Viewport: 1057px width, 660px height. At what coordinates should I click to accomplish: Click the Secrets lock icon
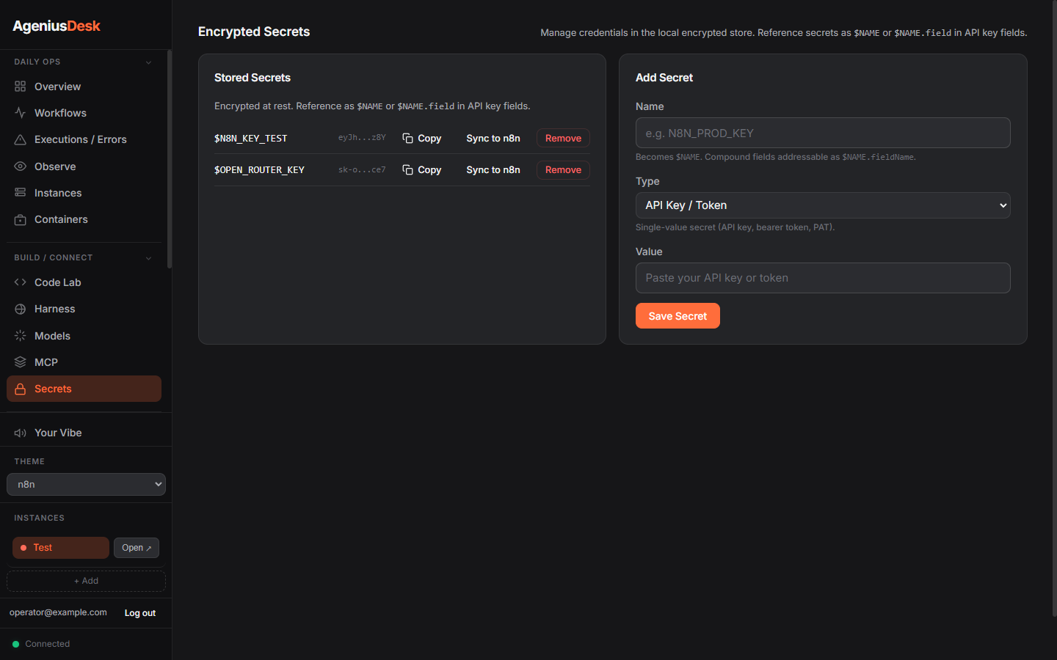pyautogui.click(x=20, y=389)
